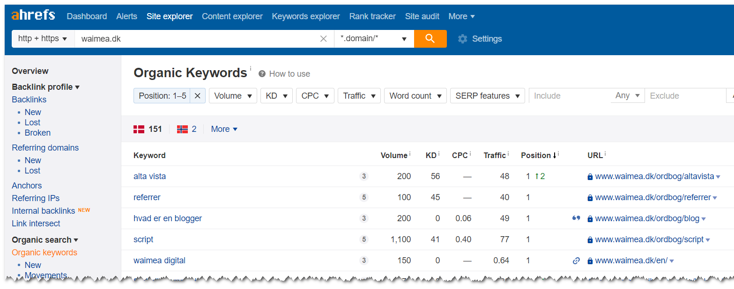The height and width of the screenshot is (289, 734).
Task: Clear the waimea.dk search field
Action: tap(323, 39)
